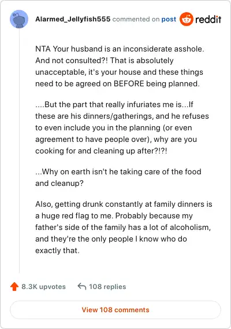
Task: Click the line ending "cleaning up after?!?!"
Action: click(101, 151)
